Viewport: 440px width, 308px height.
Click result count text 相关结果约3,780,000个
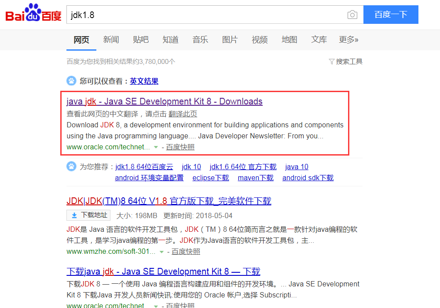click(140, 62)
